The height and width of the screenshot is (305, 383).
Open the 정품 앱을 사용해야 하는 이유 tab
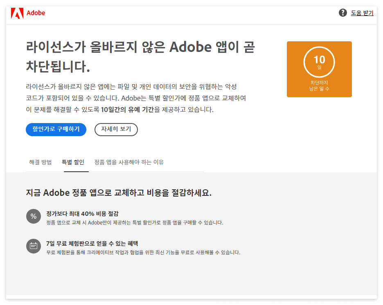coord(129,162)
